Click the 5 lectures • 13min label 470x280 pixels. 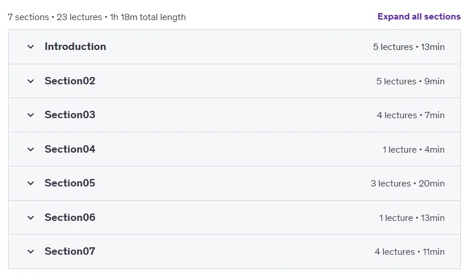pyautogui.click(x=408, y=47)
